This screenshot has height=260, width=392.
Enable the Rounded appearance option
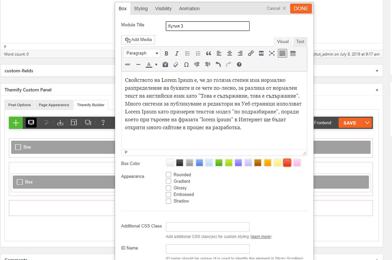(169, 175)
